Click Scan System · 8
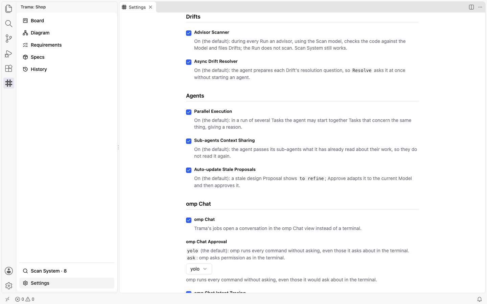The height and width of the screenshot is (304, 487). pyautogui.click(x=67, y=271)
